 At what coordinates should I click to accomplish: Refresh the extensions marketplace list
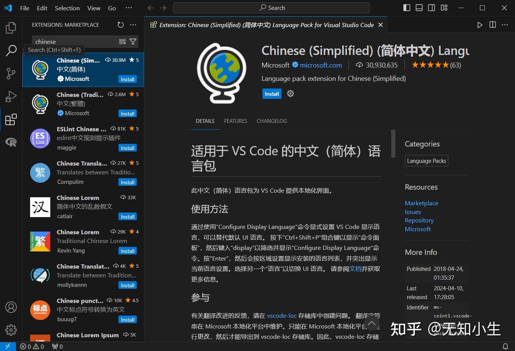click(120, 24)
